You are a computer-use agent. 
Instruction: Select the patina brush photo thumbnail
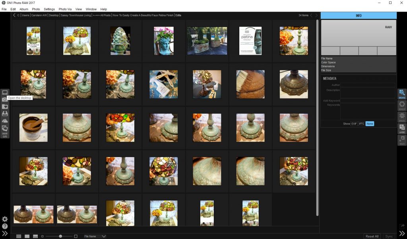(x=251, y=84)
